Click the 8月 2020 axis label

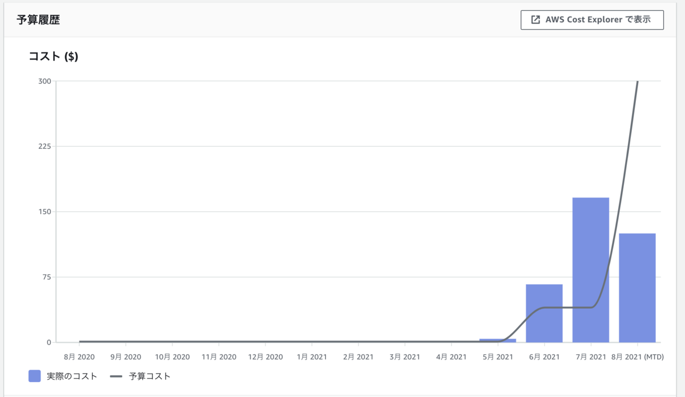pos(79,357)
